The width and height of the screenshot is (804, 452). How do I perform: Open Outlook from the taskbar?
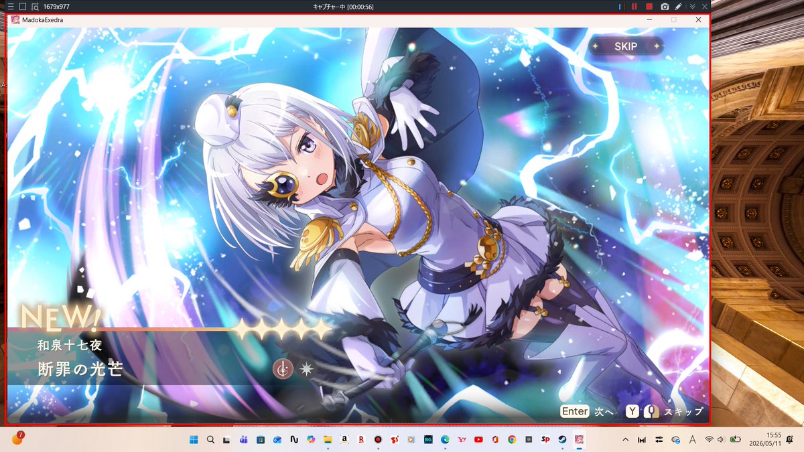277,440
